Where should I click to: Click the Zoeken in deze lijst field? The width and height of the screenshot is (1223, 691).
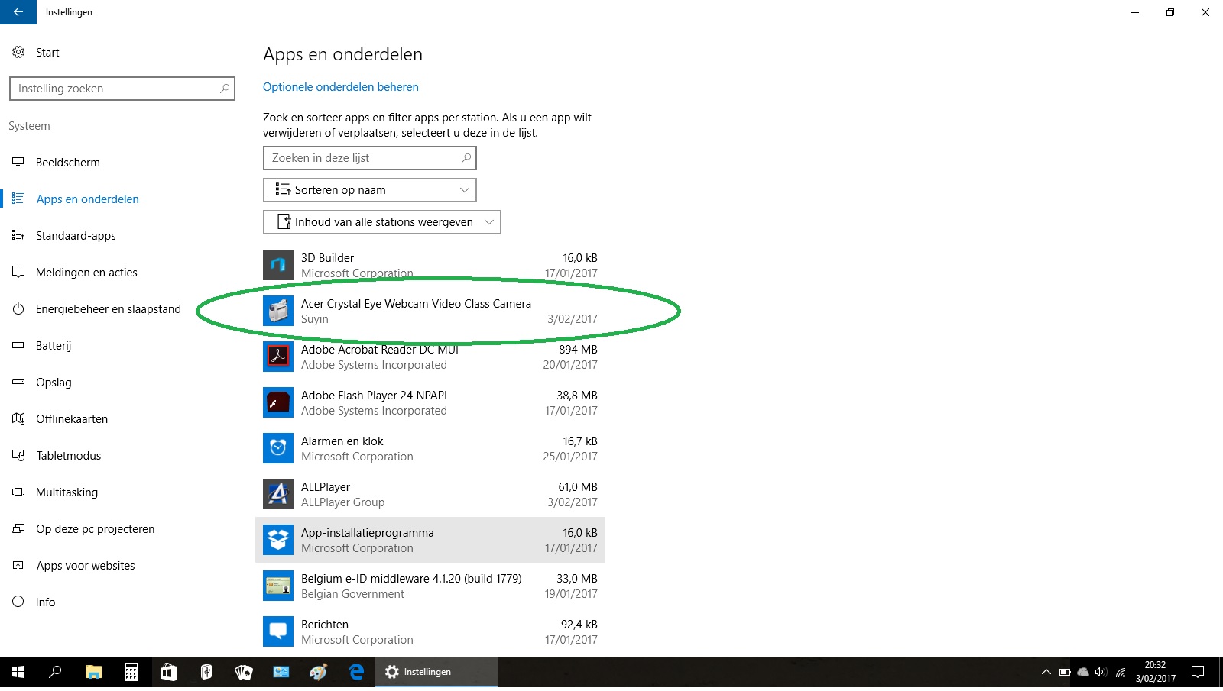[370, 158]
